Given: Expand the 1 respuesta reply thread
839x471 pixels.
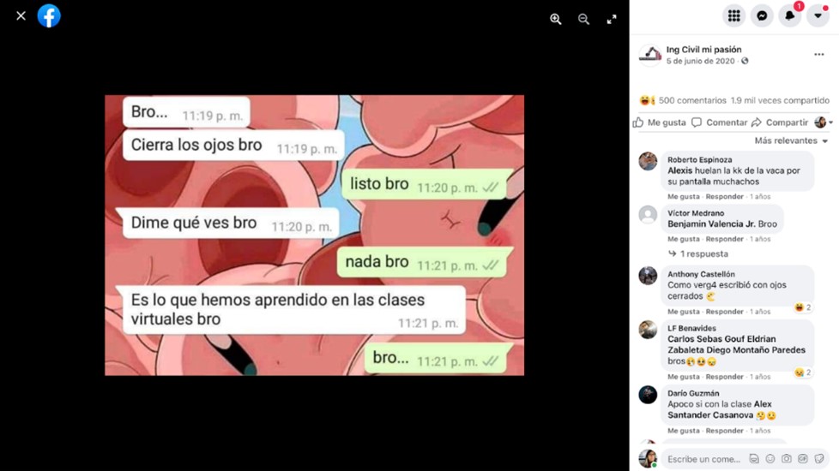Looking at the screenshot, I should 698,253.
